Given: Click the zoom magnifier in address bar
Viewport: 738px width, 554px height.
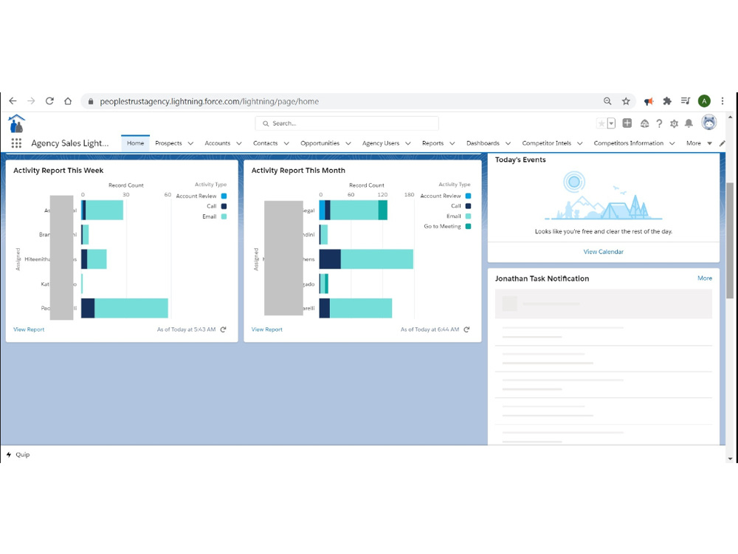Looking at the screenshot, I should (607, 100).
